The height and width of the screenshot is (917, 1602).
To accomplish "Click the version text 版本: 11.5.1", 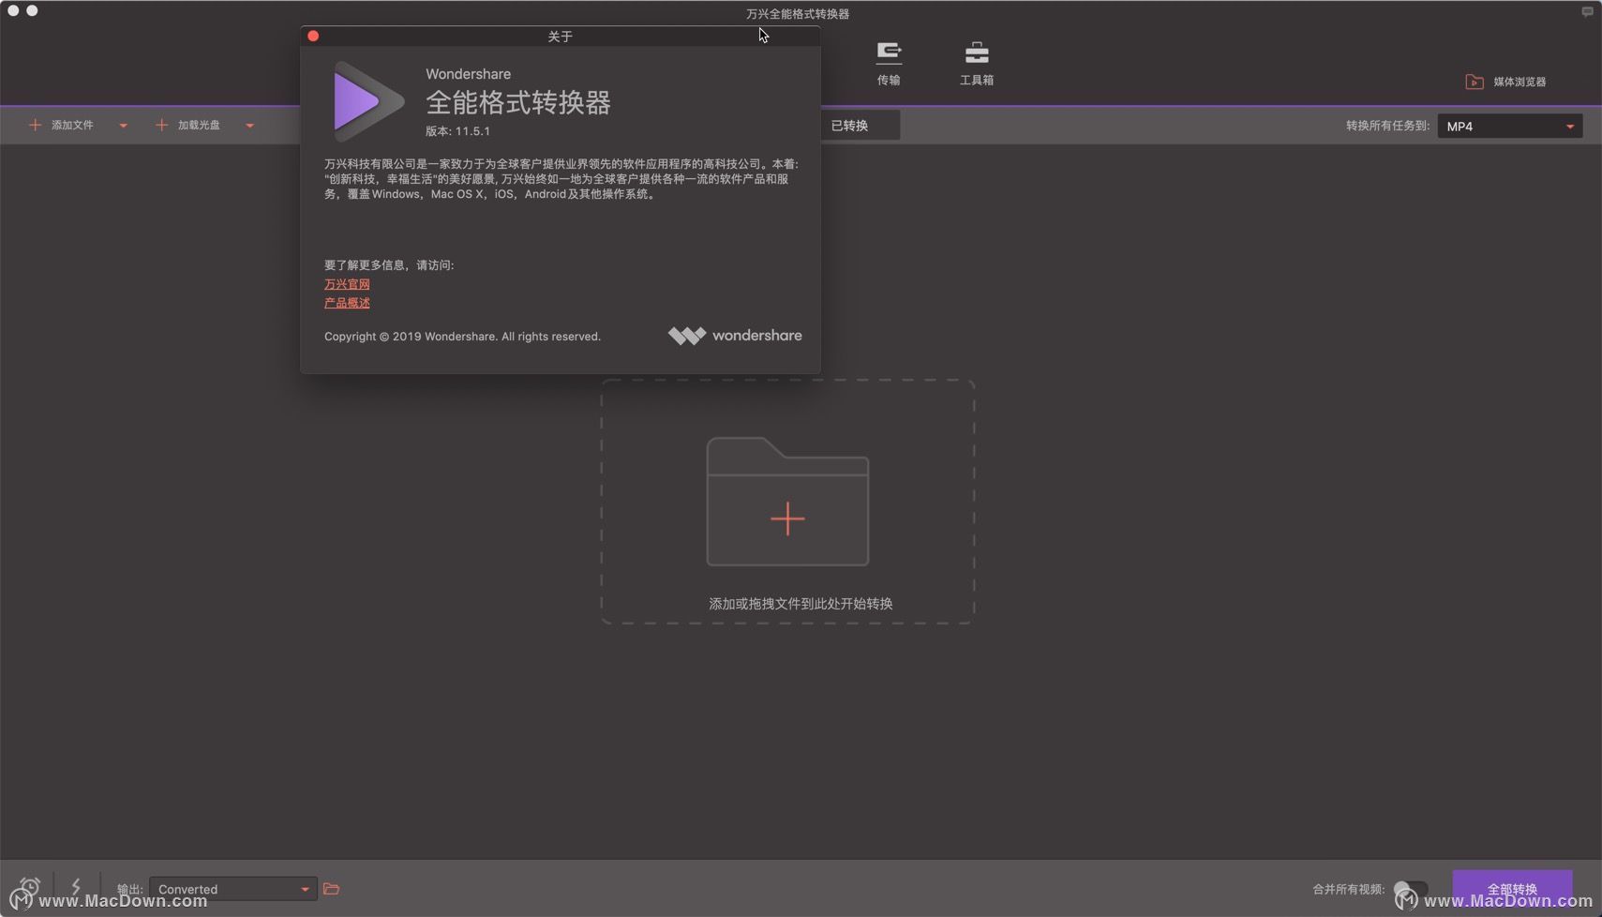I will [457, 131].
